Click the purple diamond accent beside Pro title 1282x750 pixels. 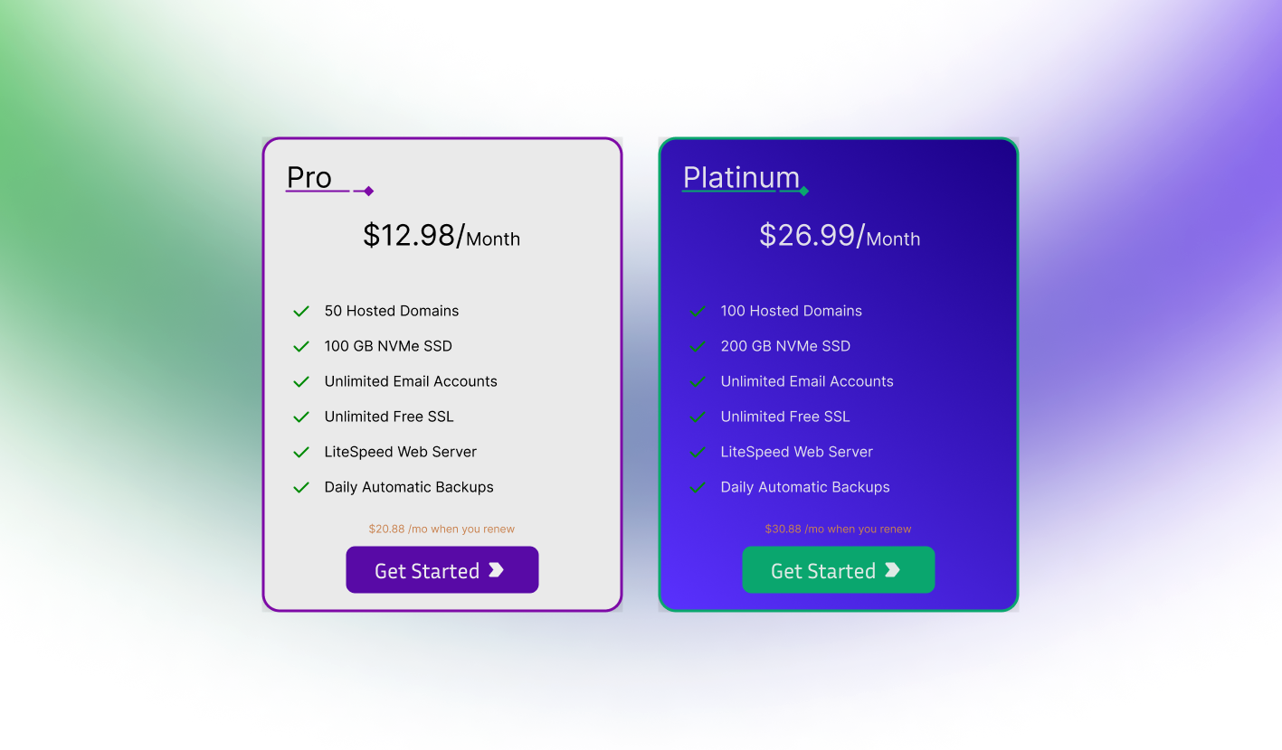(366, 191)
